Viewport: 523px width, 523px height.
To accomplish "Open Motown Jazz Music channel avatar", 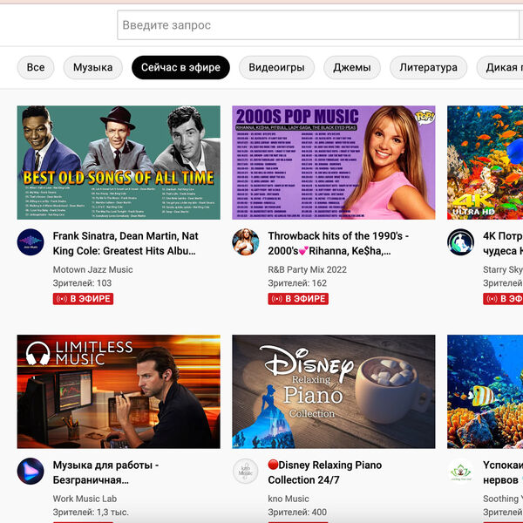I will pos(31,242).
